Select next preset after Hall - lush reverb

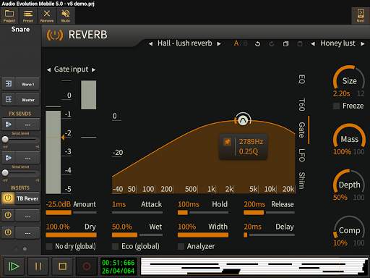point(219,43)
